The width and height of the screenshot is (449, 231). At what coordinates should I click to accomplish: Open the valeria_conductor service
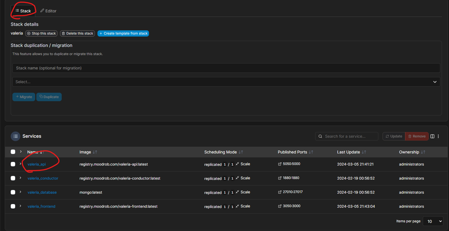coord(43,178)
